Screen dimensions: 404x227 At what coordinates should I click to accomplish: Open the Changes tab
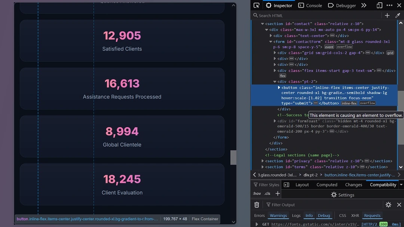353,185
